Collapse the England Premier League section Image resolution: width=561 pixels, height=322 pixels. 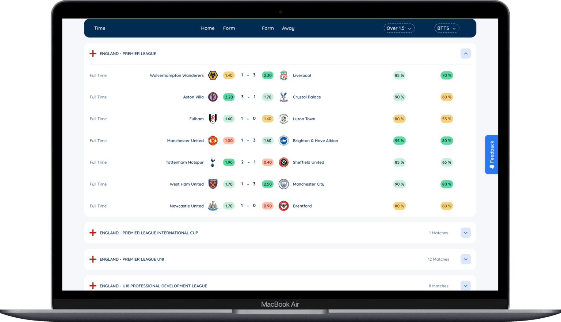466,53
